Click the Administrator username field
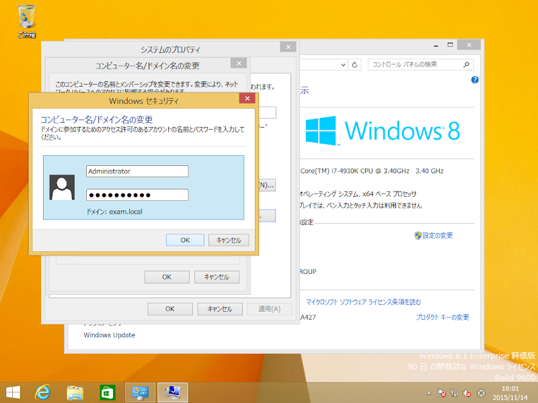This screenshot has width=538, height=403. (x=137, y=171)
